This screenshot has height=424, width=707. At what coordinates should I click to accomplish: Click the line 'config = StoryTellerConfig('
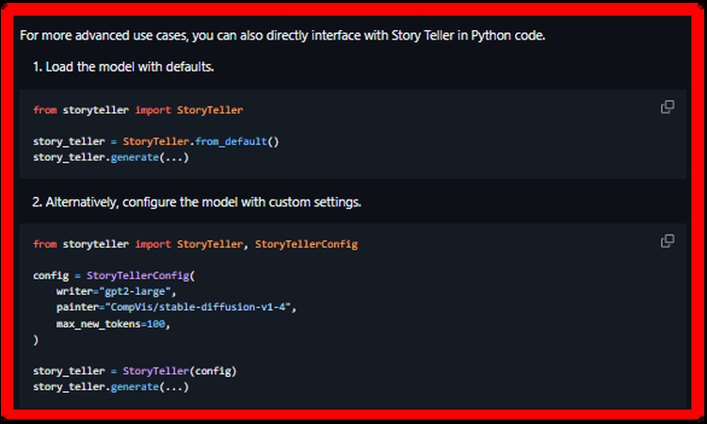coord(114,275)
